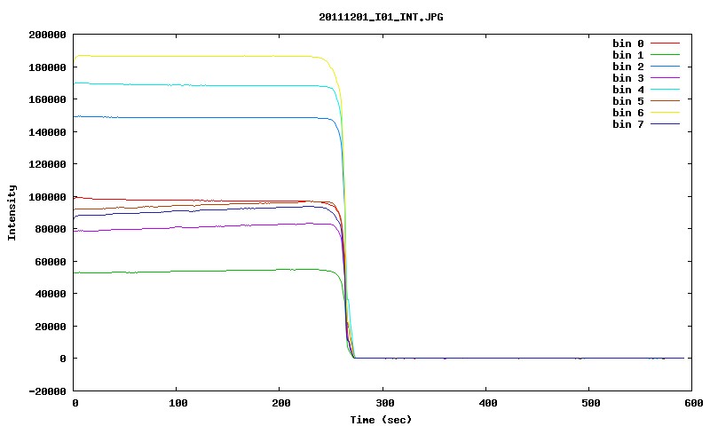
Task: Click the blue line sample for bin 2
Action: [x=665, y=67]
